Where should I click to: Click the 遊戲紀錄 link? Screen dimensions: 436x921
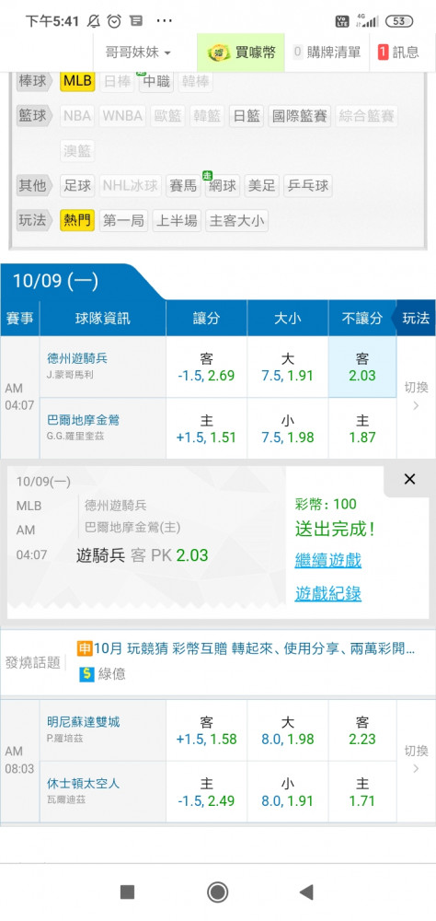tap(328, 594)
